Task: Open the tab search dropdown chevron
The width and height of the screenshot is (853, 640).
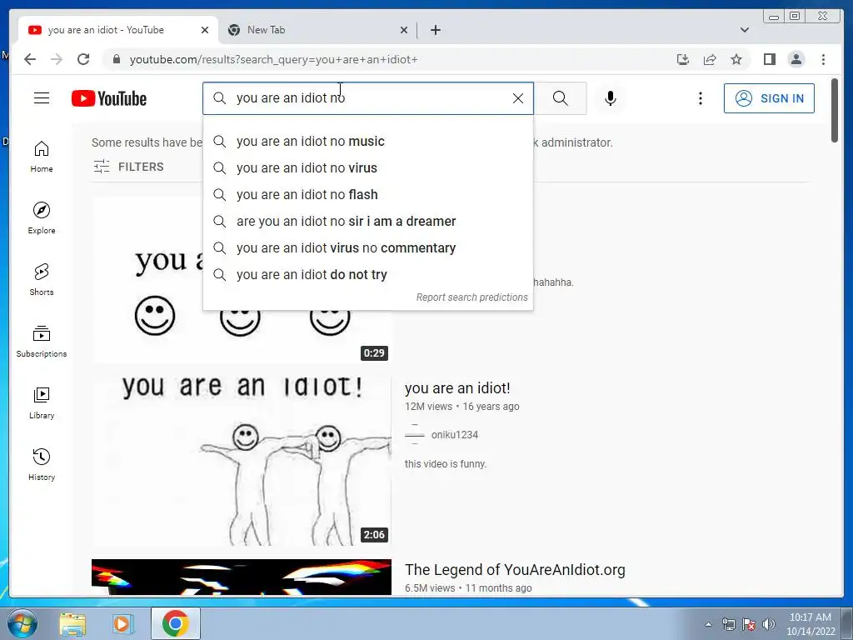Action: click(744, 30)
